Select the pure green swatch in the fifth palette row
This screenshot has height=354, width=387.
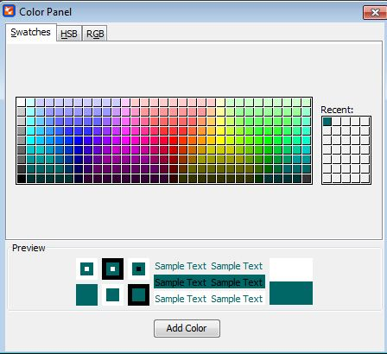[269, 141]
